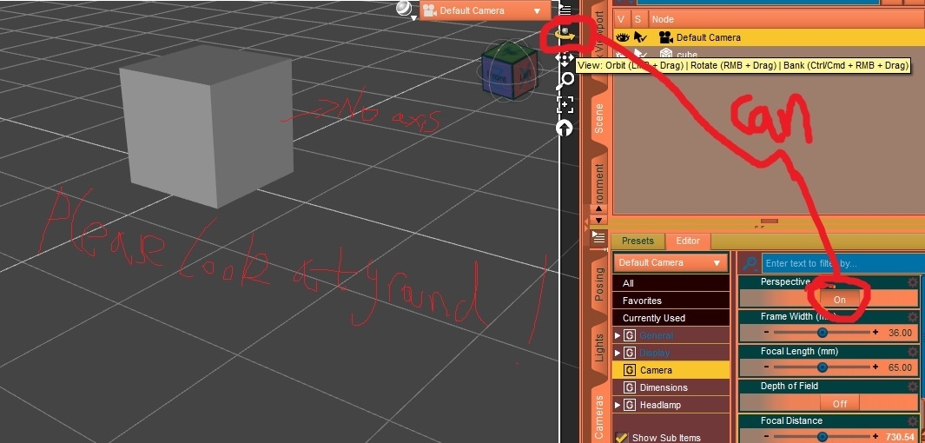Viewport: 925px width, 443px height.
Task: Open Focal Length property settings gear
Action: click(913, 352)
